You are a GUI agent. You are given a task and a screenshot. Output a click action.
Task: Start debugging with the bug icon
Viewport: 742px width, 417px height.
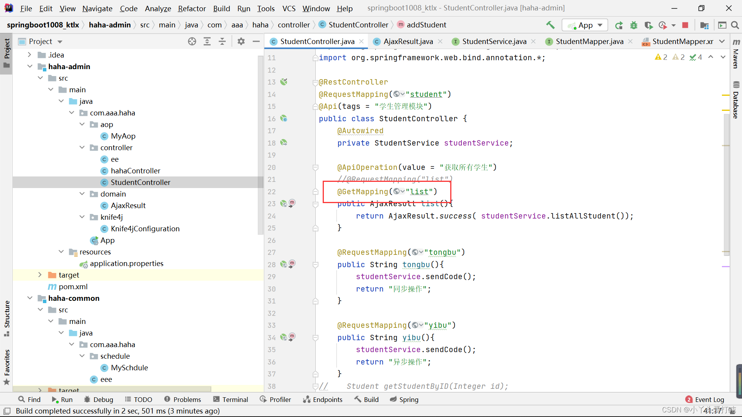pos(634,25)
